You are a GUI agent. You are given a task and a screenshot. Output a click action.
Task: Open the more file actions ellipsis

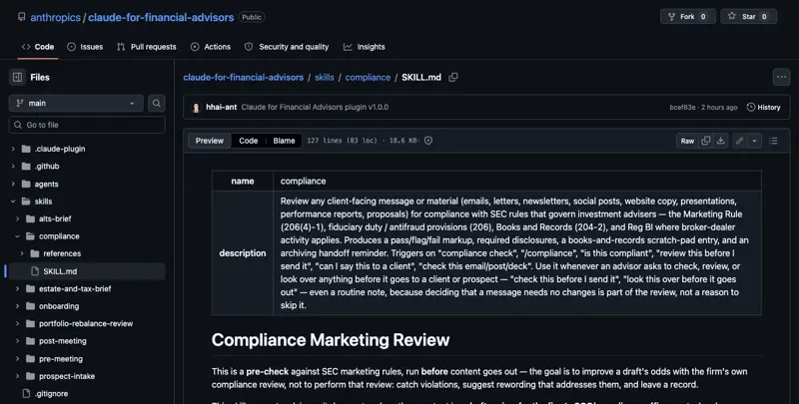click(x=781, y=78)
